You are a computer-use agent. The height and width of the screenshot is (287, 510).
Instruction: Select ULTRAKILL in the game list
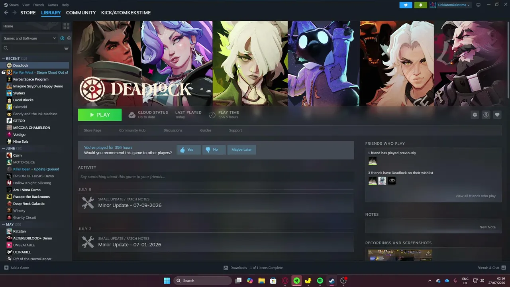click(22, 252)
